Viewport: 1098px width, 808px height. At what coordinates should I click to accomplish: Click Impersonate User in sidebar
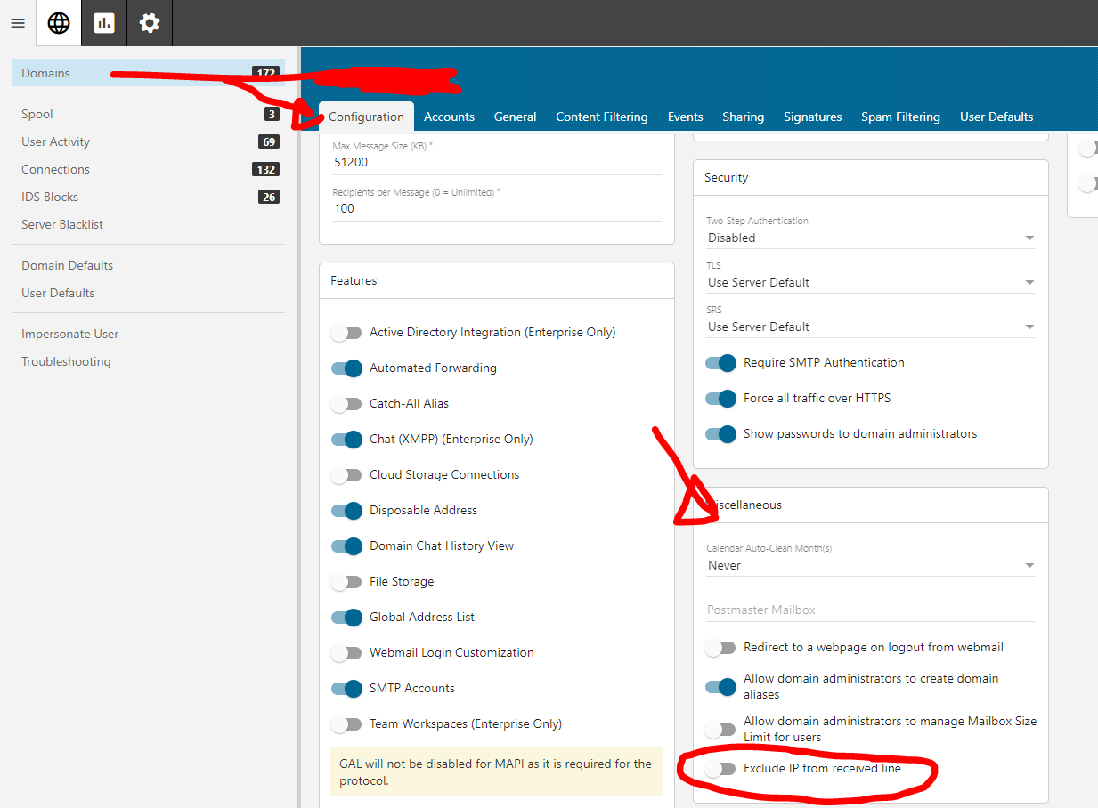click(70, 334)
